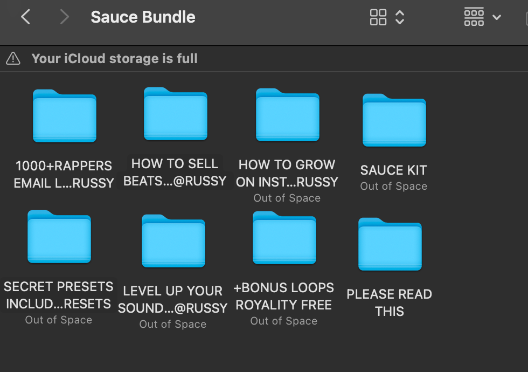
Task: Click the forward navigation arrow
Action: 64,17
